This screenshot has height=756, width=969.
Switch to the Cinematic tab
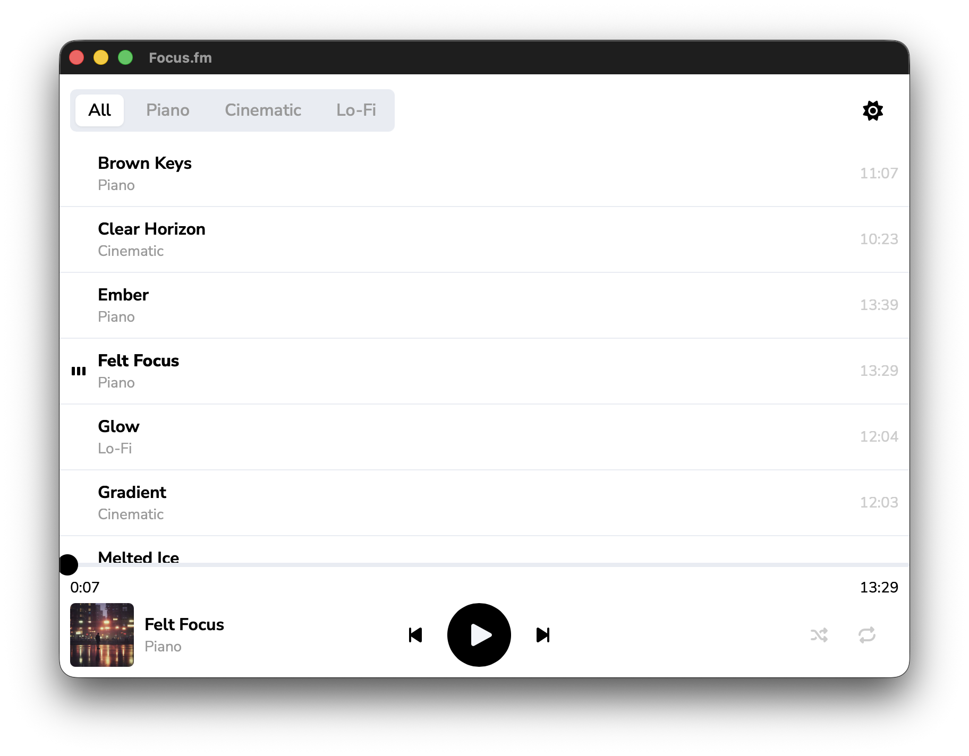pos(262,110)
